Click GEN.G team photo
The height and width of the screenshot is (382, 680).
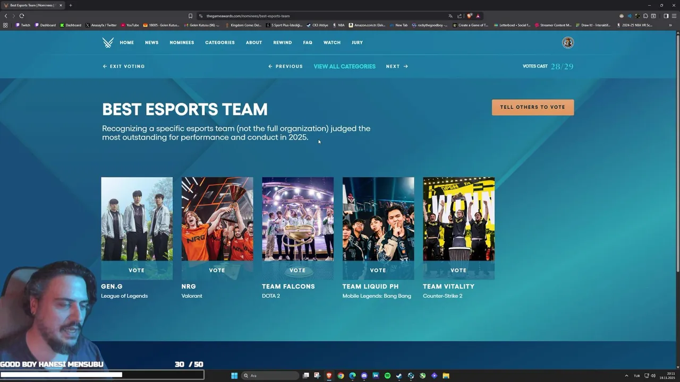(137, 219)
